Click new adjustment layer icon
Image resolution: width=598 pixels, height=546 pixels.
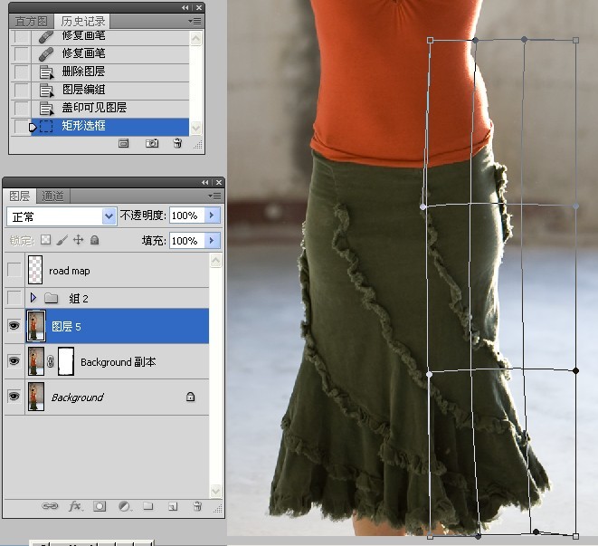pyautogui.click(x=124, y=506)
